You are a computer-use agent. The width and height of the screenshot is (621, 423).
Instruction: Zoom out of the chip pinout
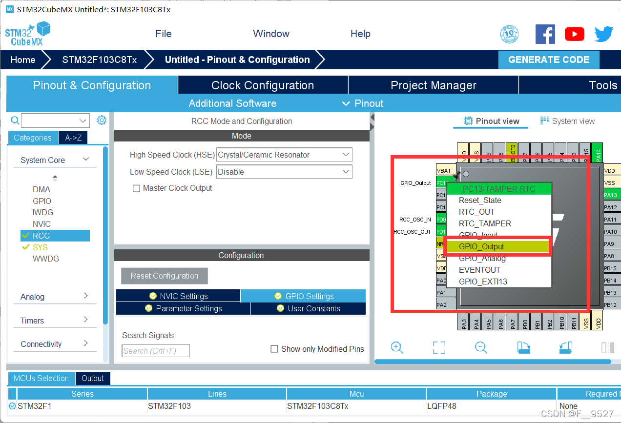pyautogui.click(x=481, y=347)
